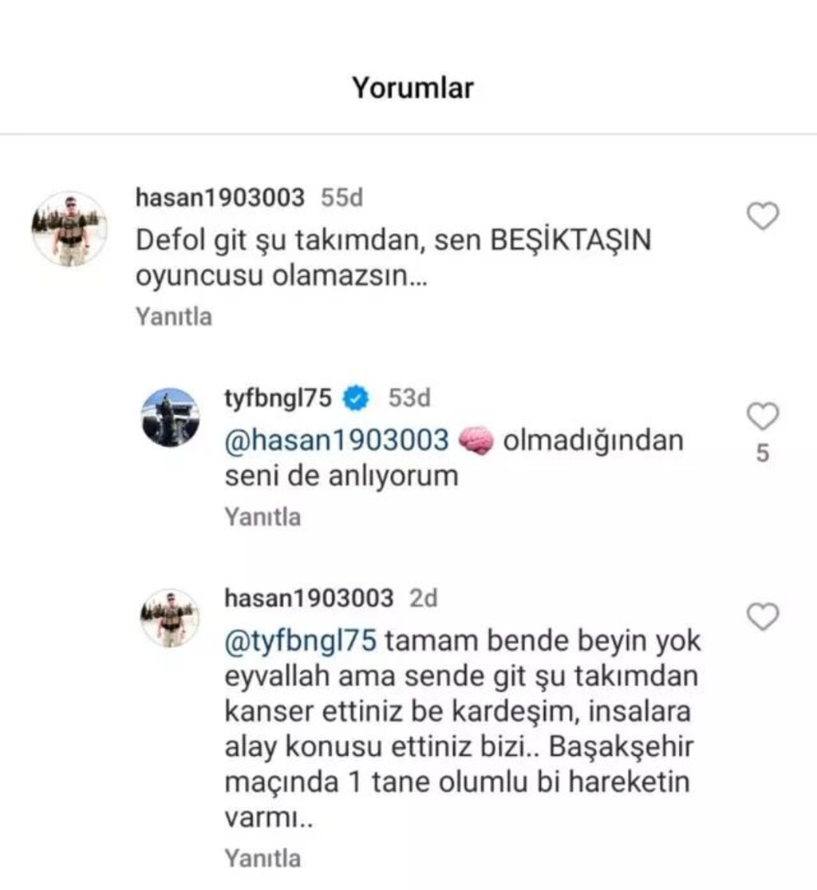817x890 pixels.
Task: View the 5 likes count on tyfbngl75's reply
Action: coord(763,453)
